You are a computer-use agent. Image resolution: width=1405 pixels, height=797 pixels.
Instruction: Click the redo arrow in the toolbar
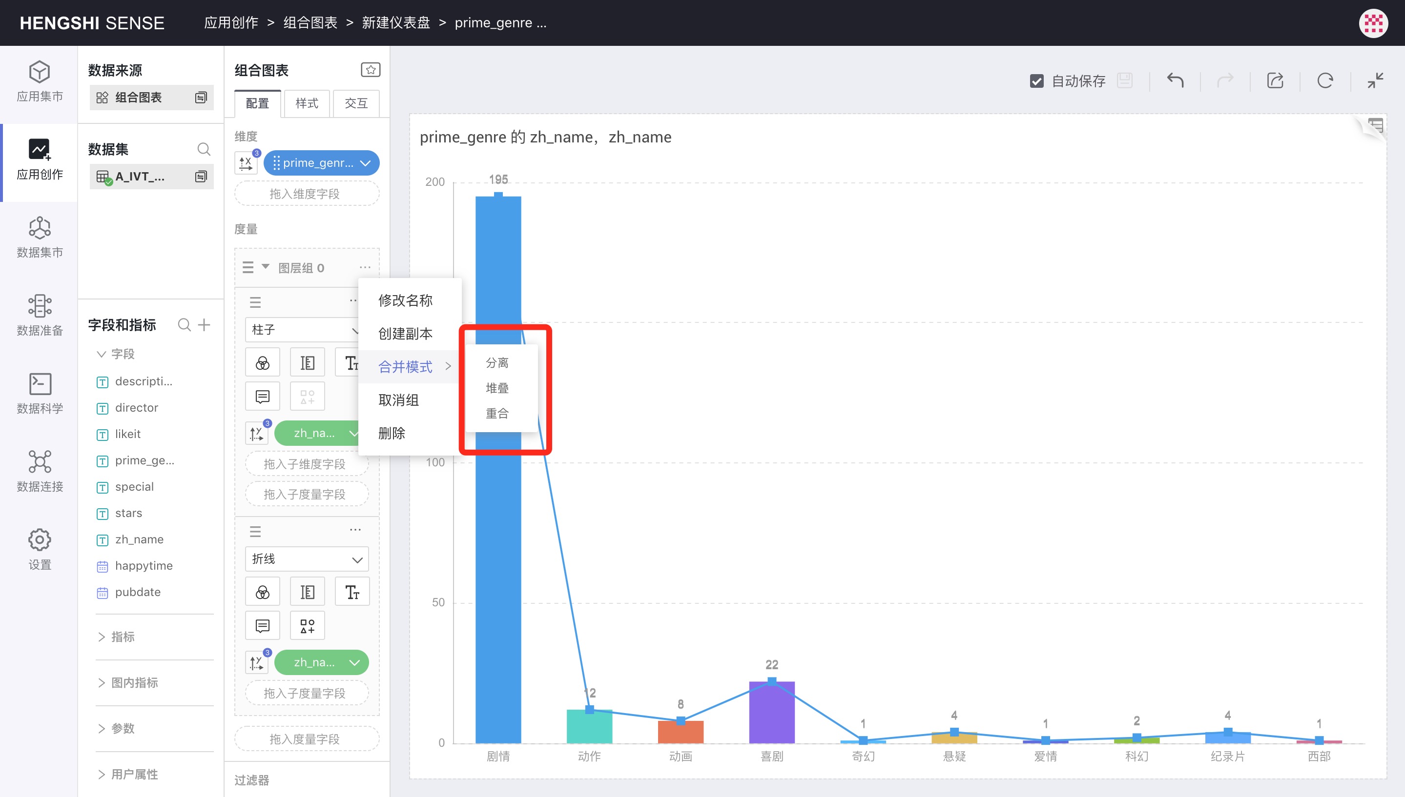pos(1225,81)
